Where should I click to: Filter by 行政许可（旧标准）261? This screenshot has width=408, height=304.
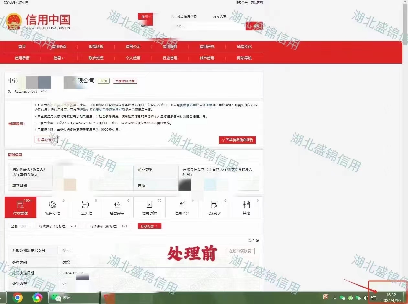58,226
